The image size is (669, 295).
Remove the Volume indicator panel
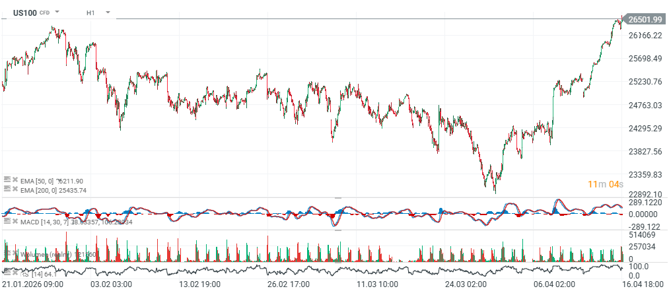[15, 253]
